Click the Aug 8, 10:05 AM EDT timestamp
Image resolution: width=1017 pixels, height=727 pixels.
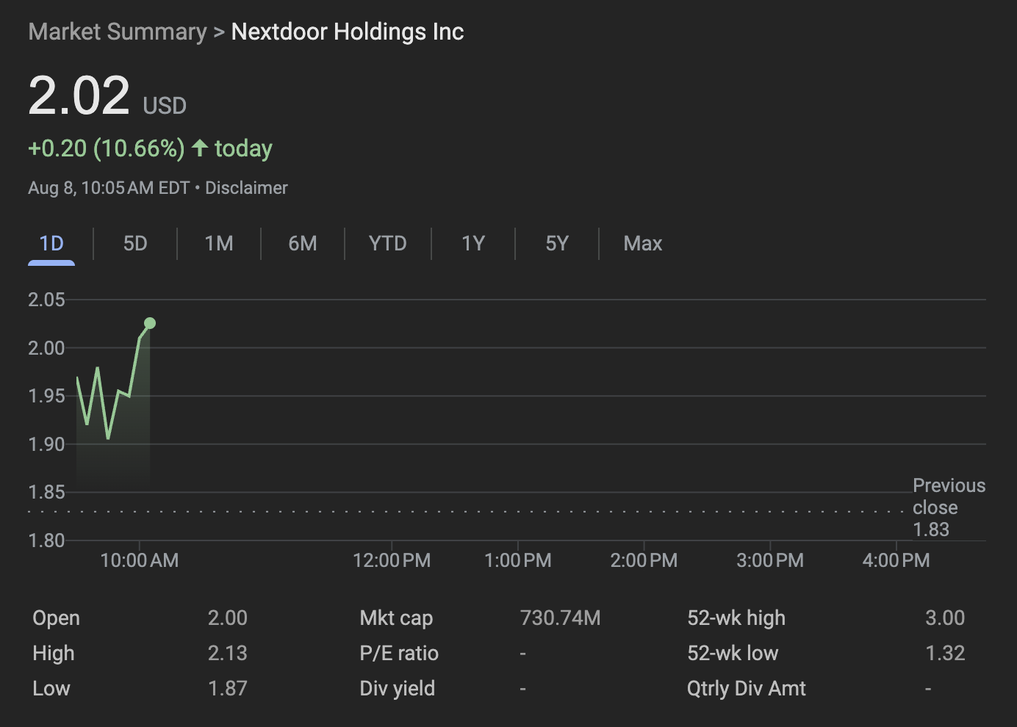[109, 188]
